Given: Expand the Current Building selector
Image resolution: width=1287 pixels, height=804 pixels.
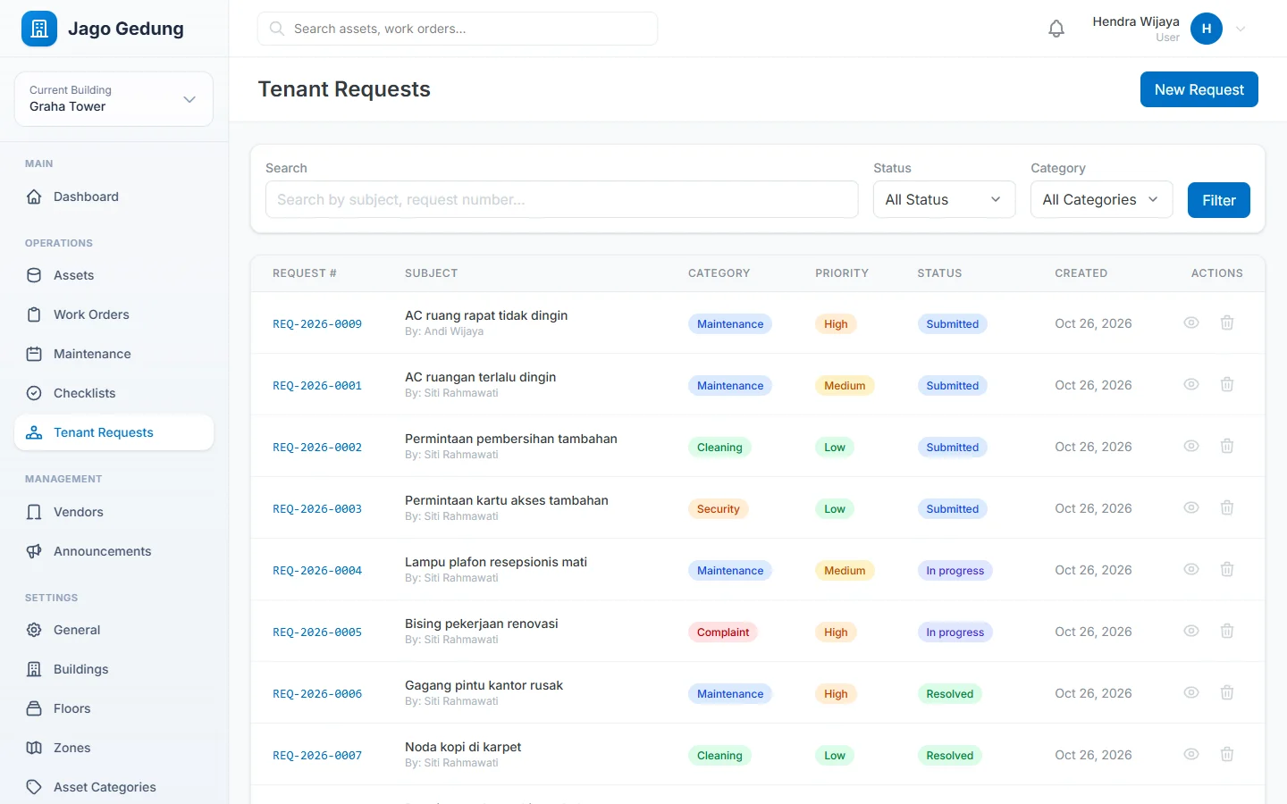Looking at the screenshot, I should [x=114, y=99].
